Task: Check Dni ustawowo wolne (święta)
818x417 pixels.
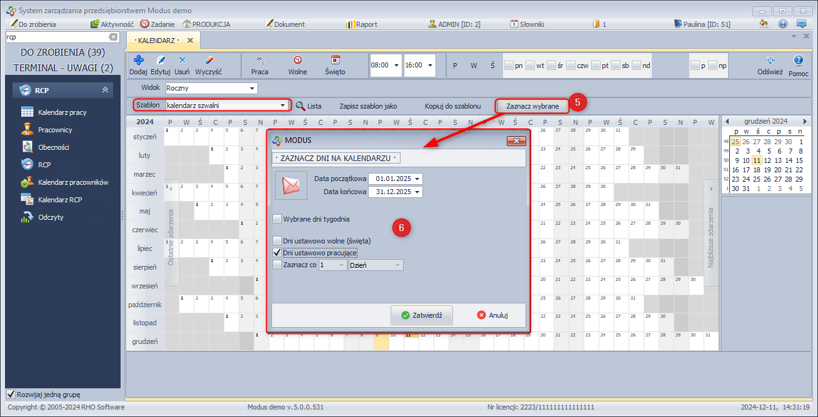Action: (x=277, y=241)
